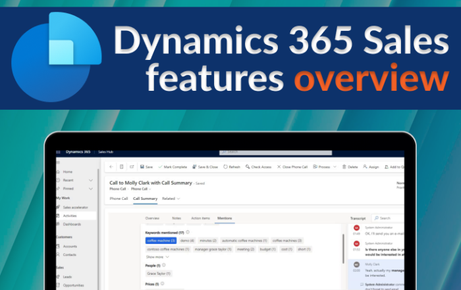Image resolution: width=461 pixels, height=290 pixels.
Task: Switch to the Action items sub-tab
Action: [200, 218]
